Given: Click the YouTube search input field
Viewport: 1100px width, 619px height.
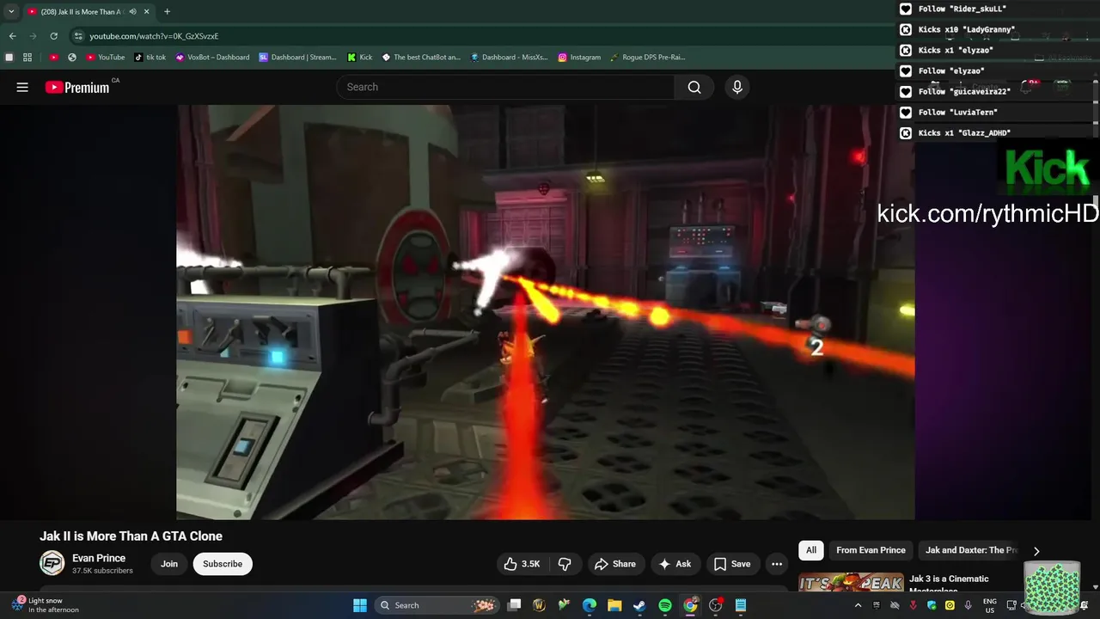Looking at the screenshot, I should (x=506, y=87).
